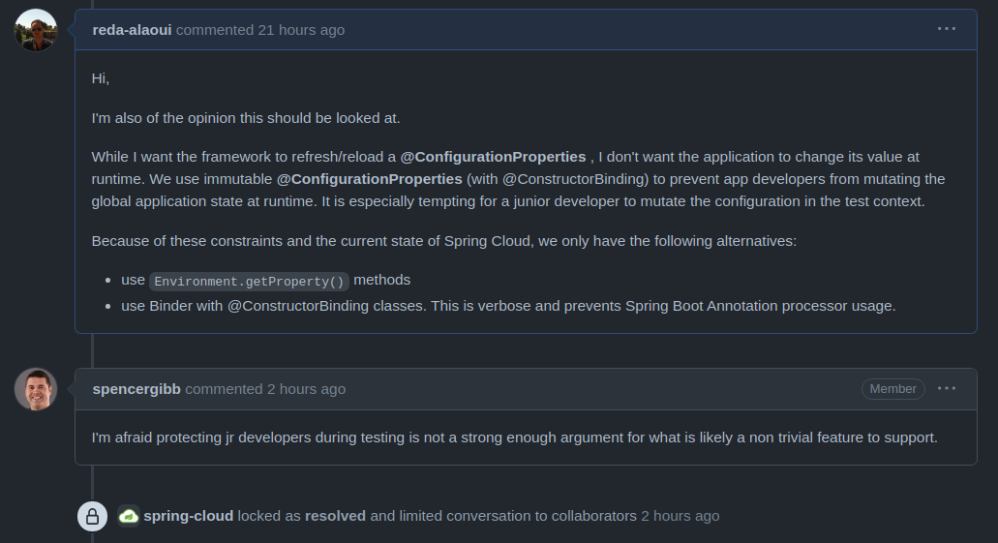Click spencergibb's comment body text
Image resolution: width=998 pixels, height=543 pixels.
[514, 437]
